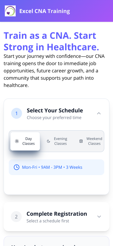Click the clock icon beside Mon-Fri schedule
Screen dimensions: 113x246
click(x=17, y=167)
